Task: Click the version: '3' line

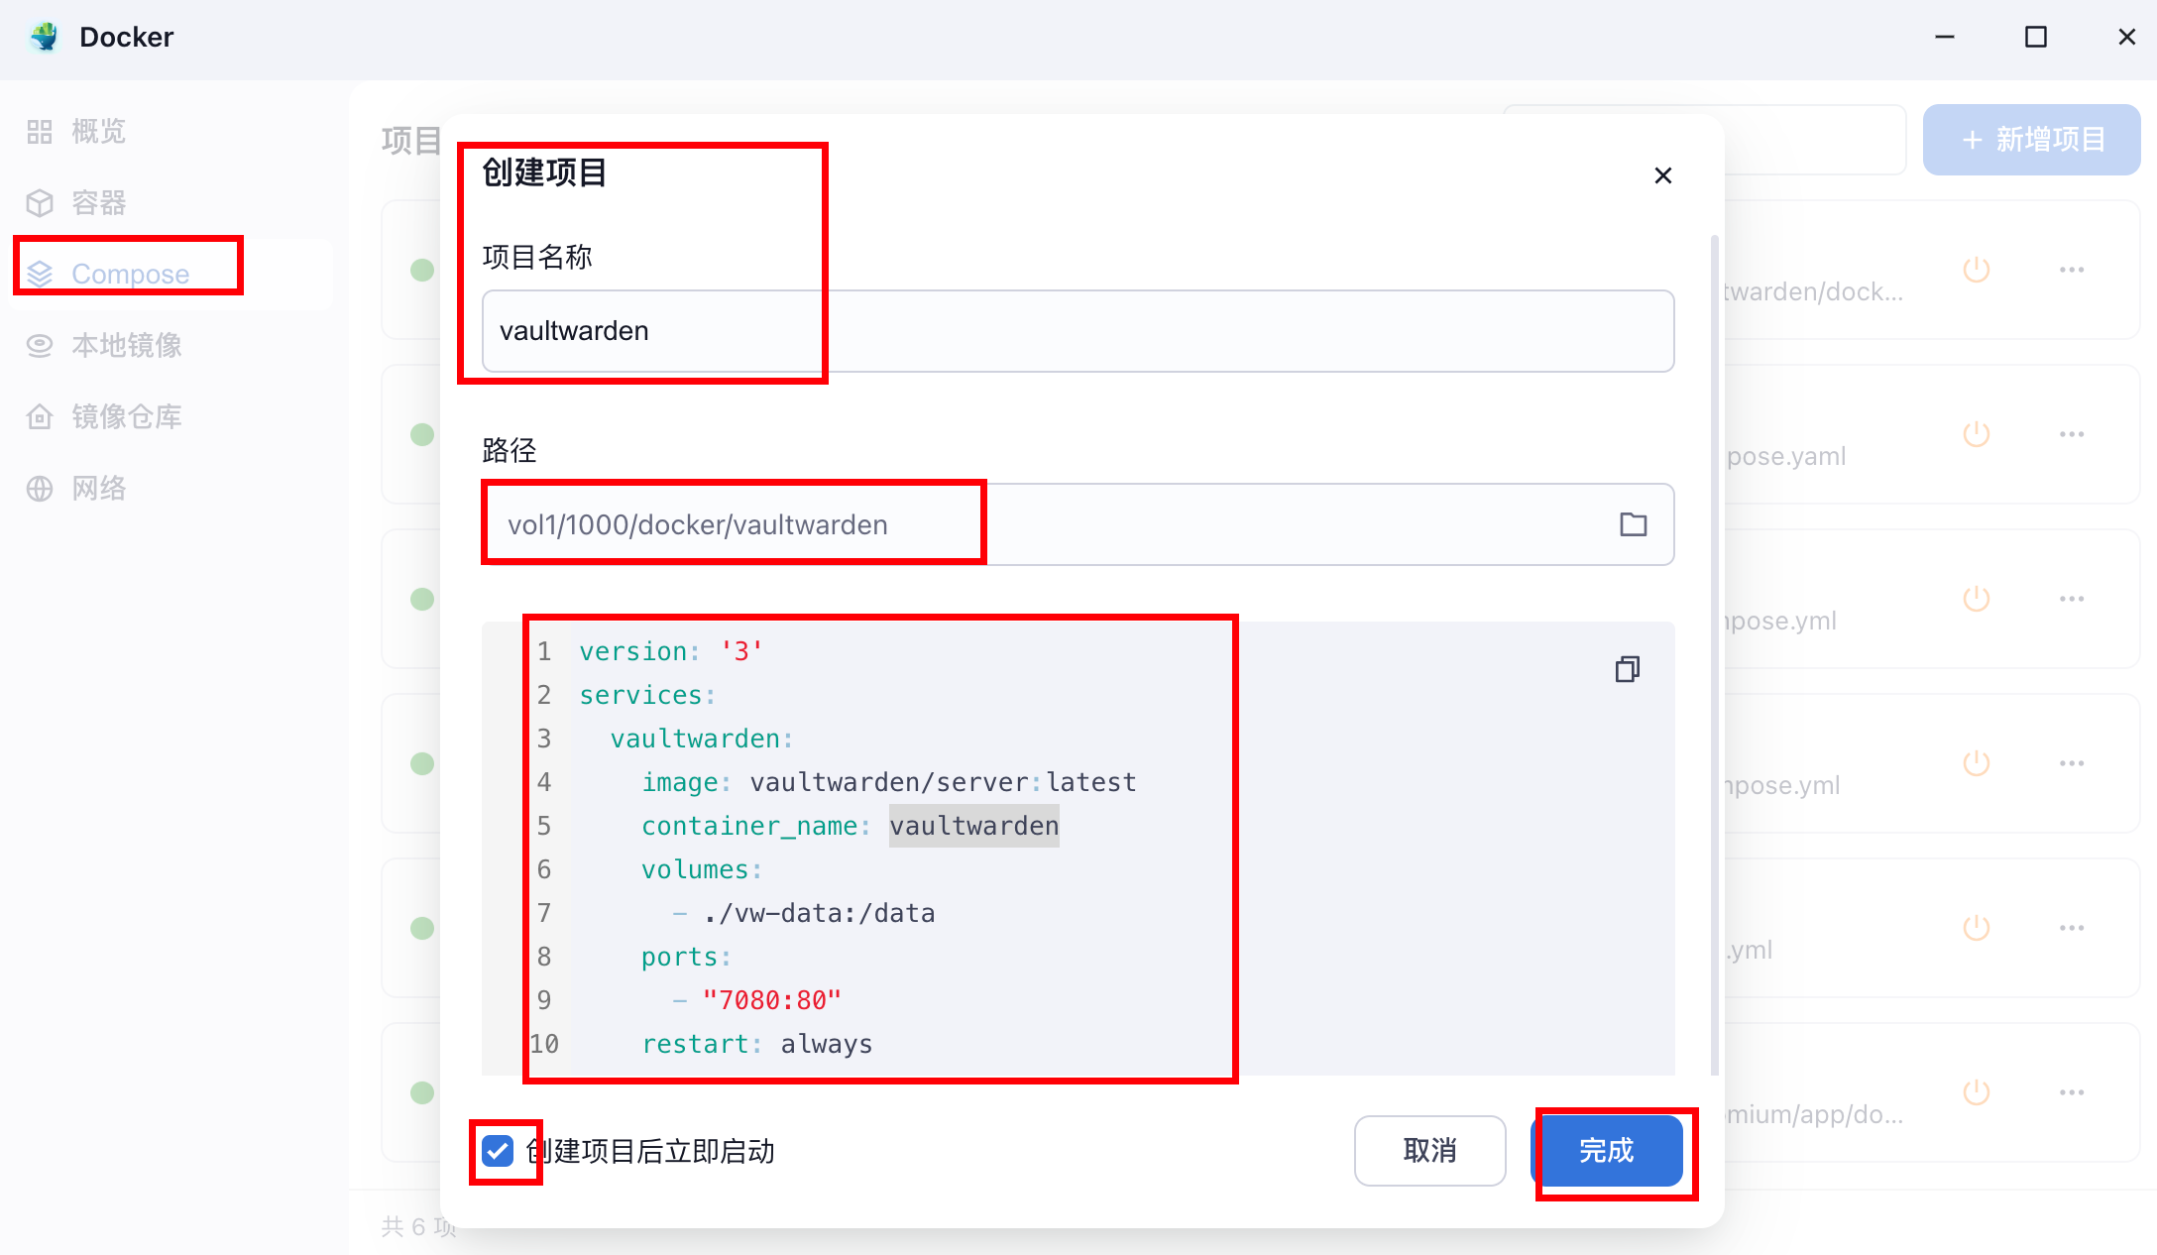Action: point(671,651)
